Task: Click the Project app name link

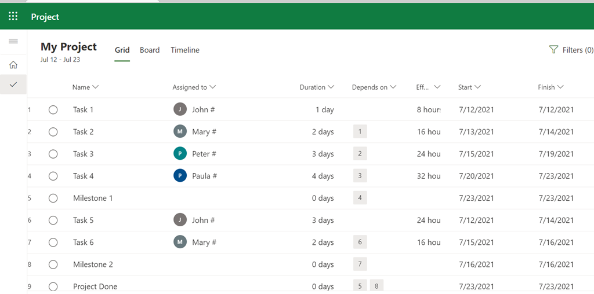Action: [x=45, y=17]
